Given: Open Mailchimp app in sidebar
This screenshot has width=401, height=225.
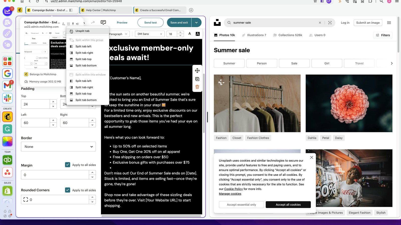Looking at the screenshot, I should coord(8,117).
